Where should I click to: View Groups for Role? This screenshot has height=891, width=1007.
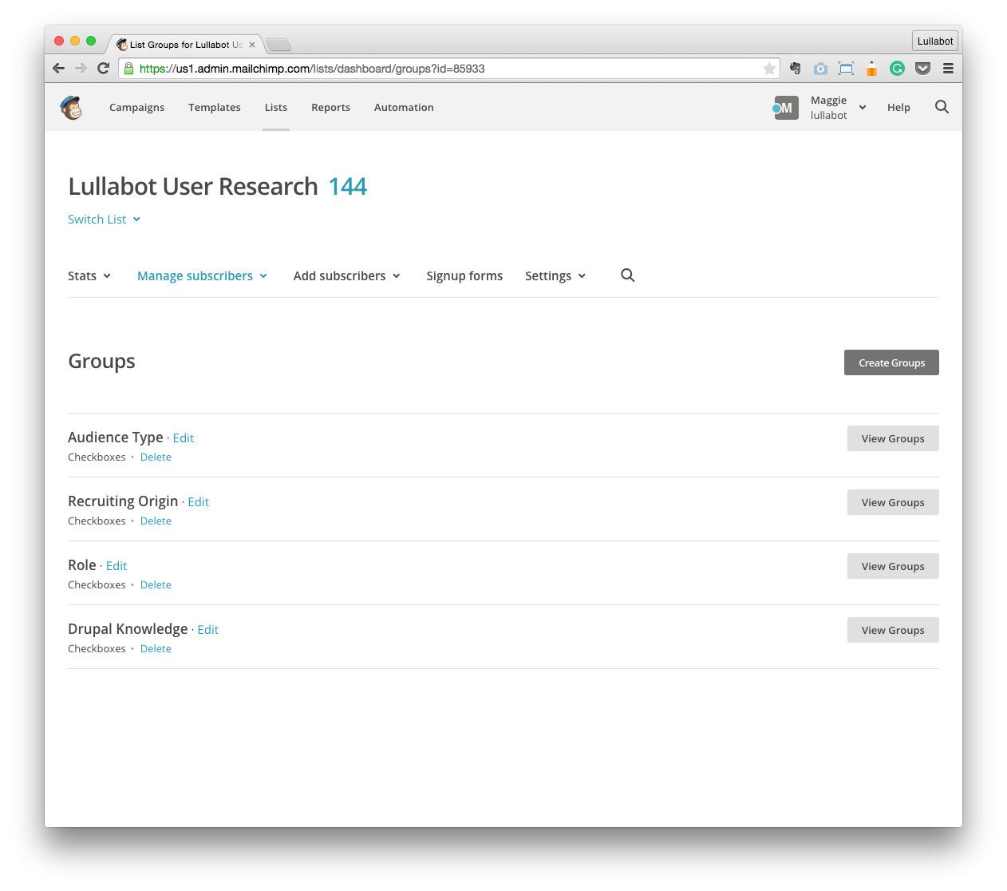pyautogui.click(x=893, y=566)
